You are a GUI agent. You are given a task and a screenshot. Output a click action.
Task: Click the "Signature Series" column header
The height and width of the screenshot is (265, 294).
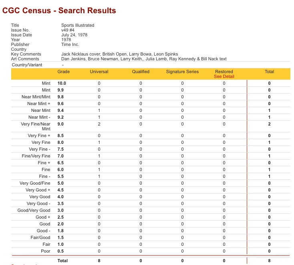[182, 72]
